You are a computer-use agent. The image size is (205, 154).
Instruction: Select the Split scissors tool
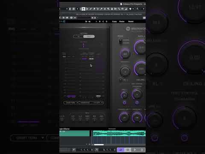(98, 9)
